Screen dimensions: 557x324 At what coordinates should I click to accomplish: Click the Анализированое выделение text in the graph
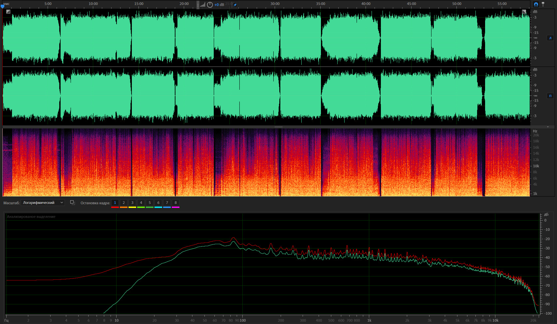[31, 217]
